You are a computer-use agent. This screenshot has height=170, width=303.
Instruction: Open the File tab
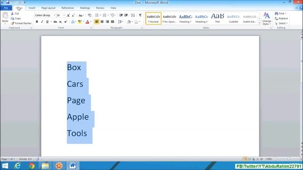[6, 8]
